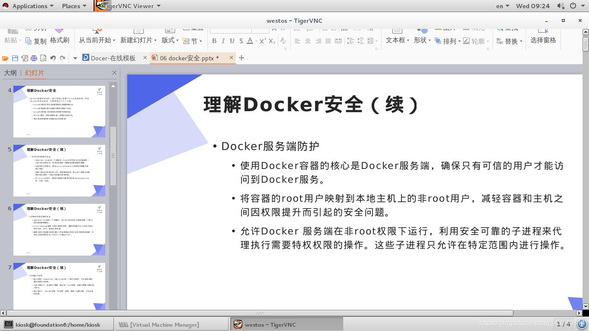
Task: Select slide 5 thumbnail
Action: tap(59, 171)
